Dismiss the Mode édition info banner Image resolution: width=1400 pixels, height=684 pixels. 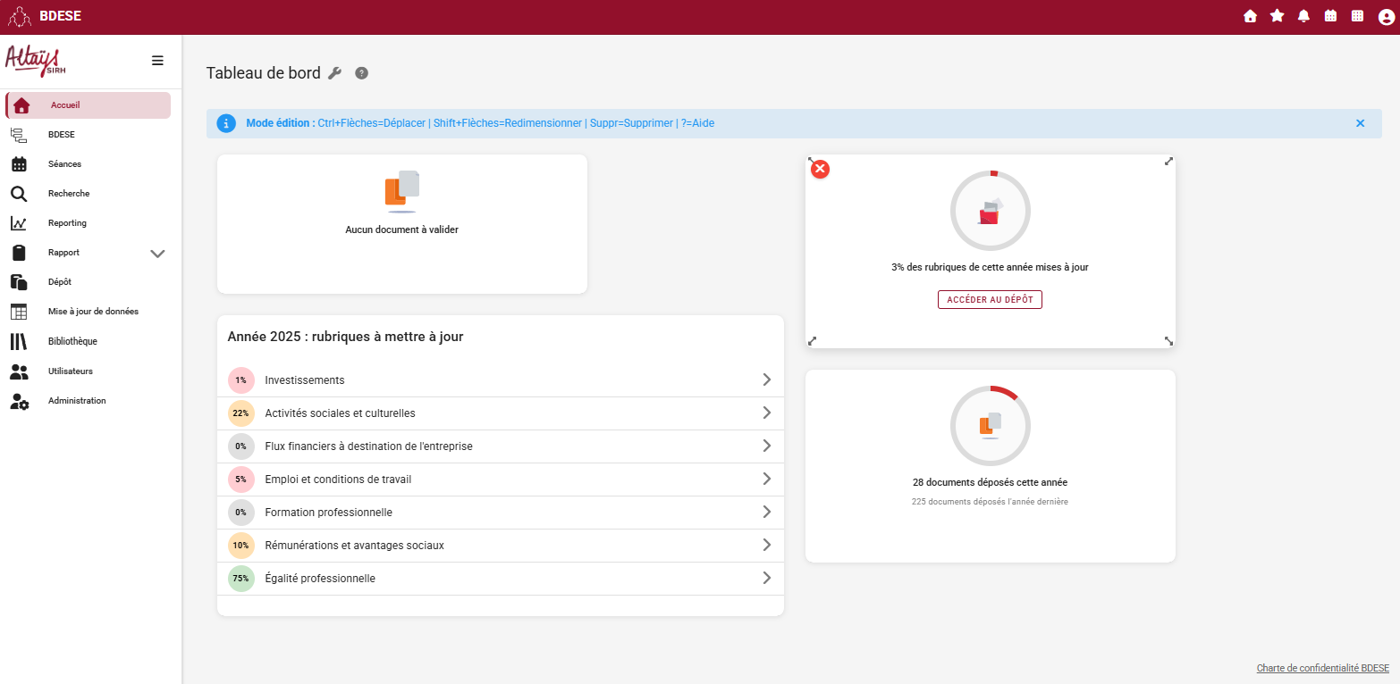[x=1360, y=123]
